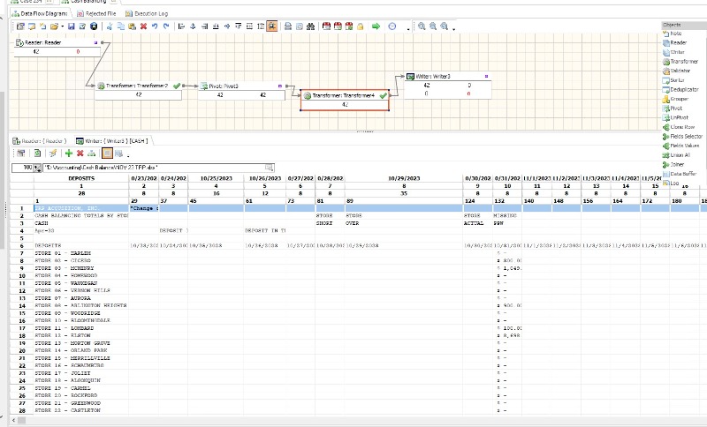Click the binoculars find icon
707x427 pixels.
(x=311, y=26)
